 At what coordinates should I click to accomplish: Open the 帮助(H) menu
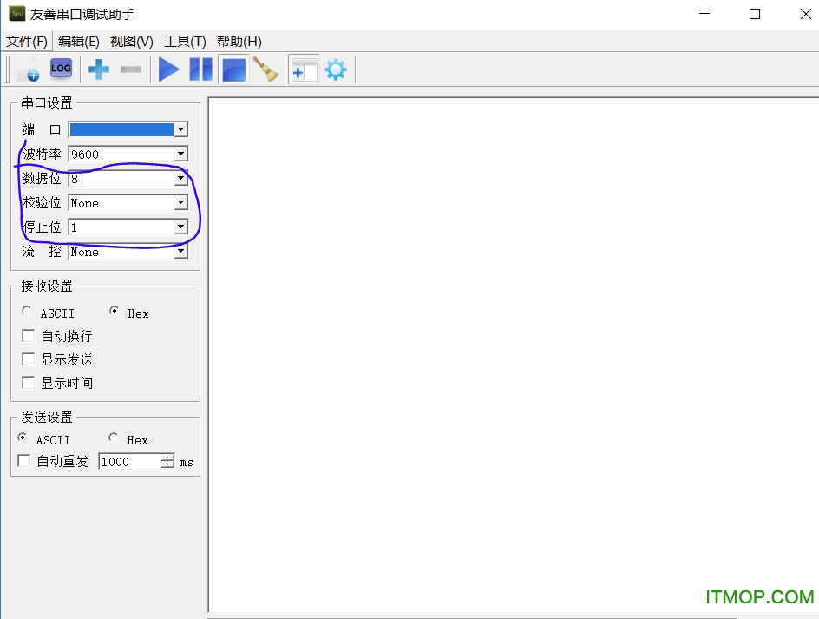click(239, 42)
